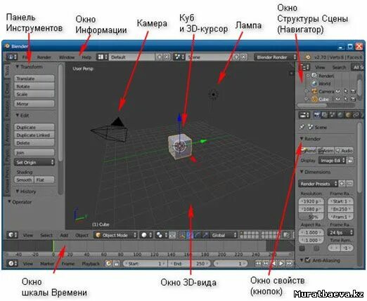
Task: Toggle Camera selectability cursor icon
Action: point(346,91)
